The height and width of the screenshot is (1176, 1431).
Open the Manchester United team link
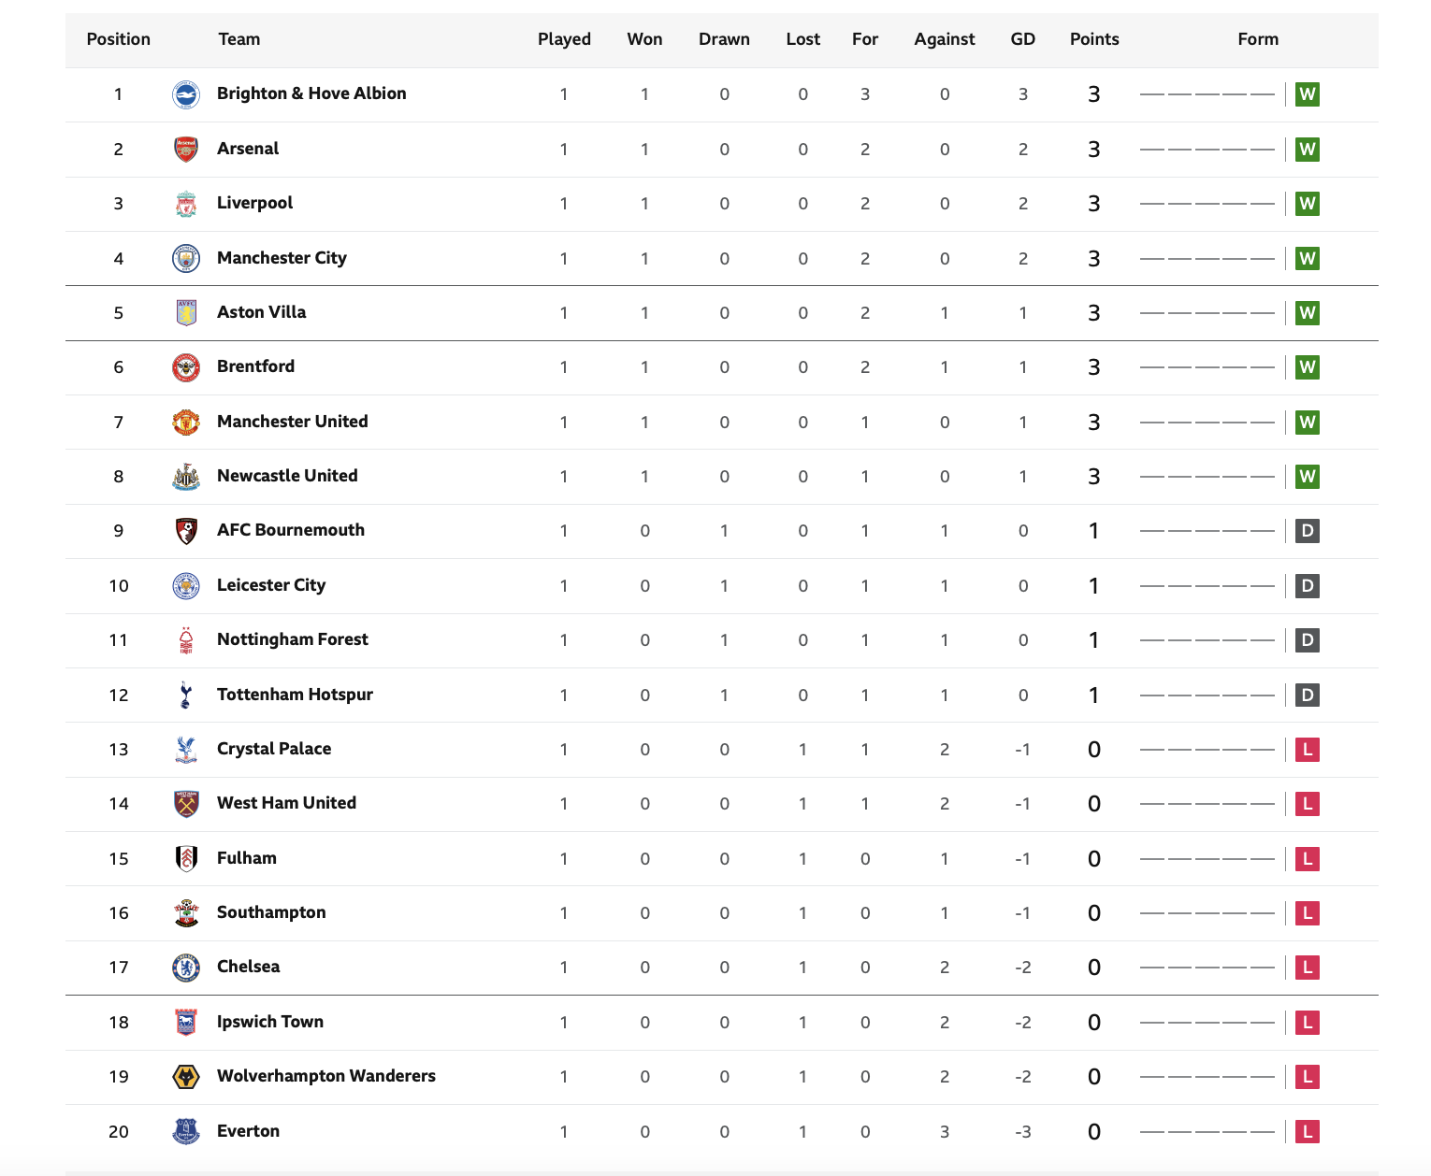(x=292, y=422)
